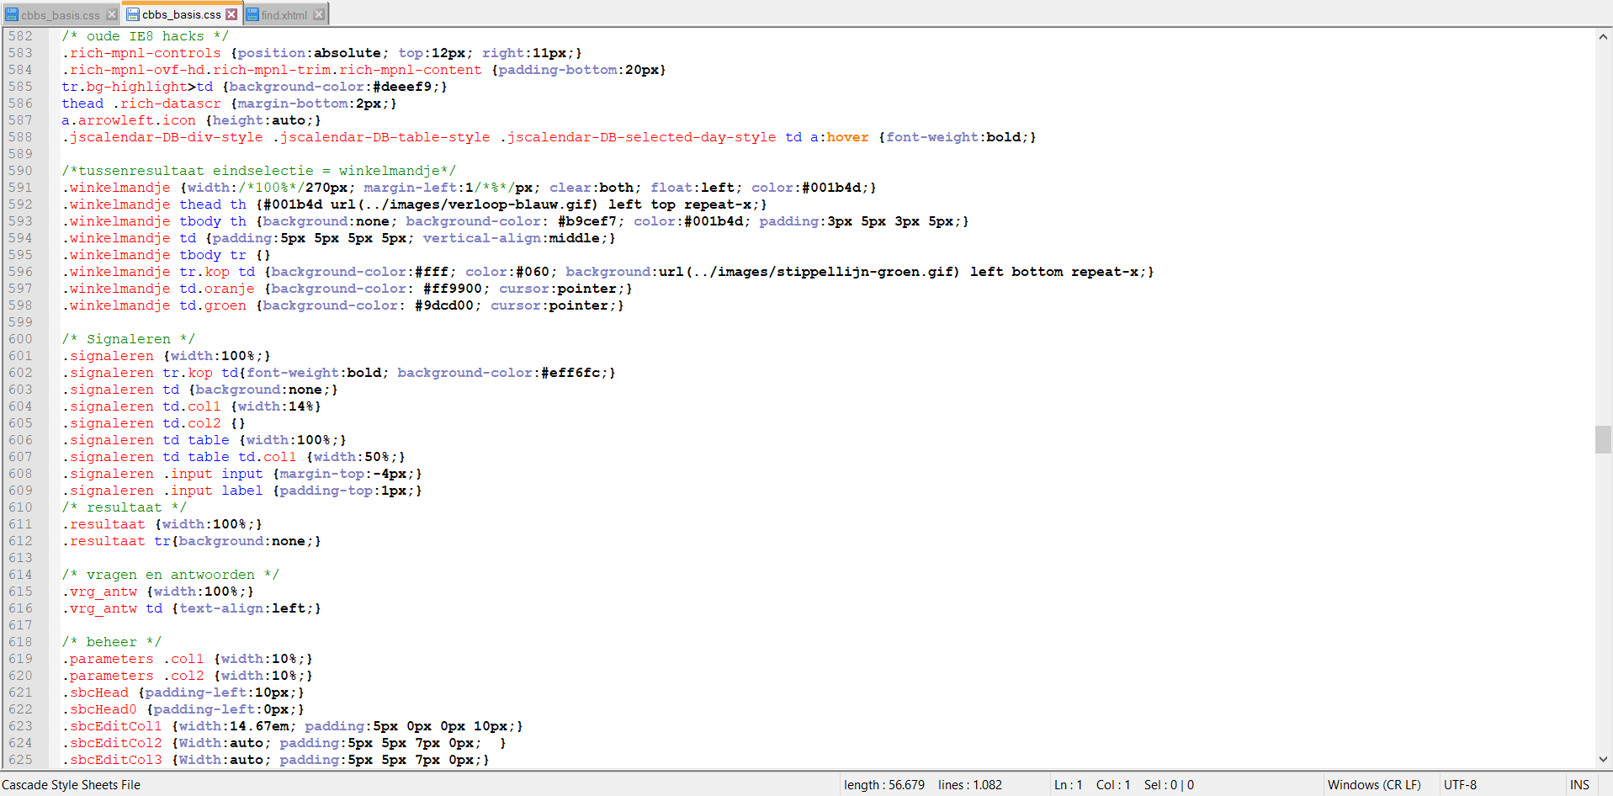The width and height of the screenshot is (1613, 796).
Task: Click the scroll down arrow of the editor
Action: click(x=1603, y=759)
